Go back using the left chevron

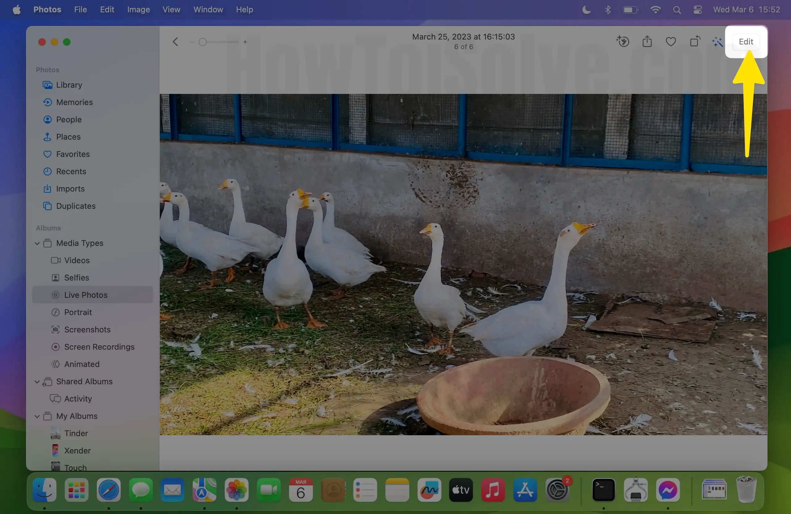pyautogui.click(x=176, y=42)
